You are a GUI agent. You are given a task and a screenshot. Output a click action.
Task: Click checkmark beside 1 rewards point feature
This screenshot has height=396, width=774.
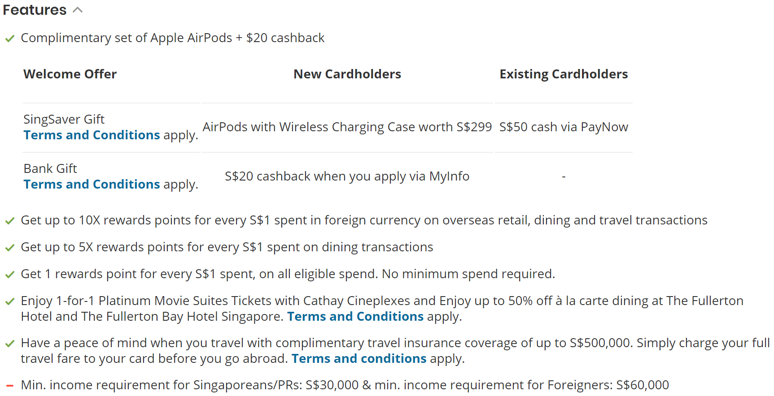(10, 275)
